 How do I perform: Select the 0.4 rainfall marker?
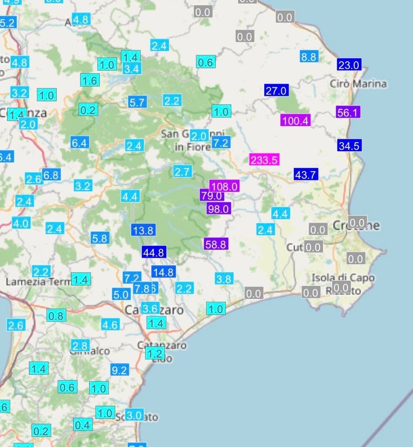83,425
